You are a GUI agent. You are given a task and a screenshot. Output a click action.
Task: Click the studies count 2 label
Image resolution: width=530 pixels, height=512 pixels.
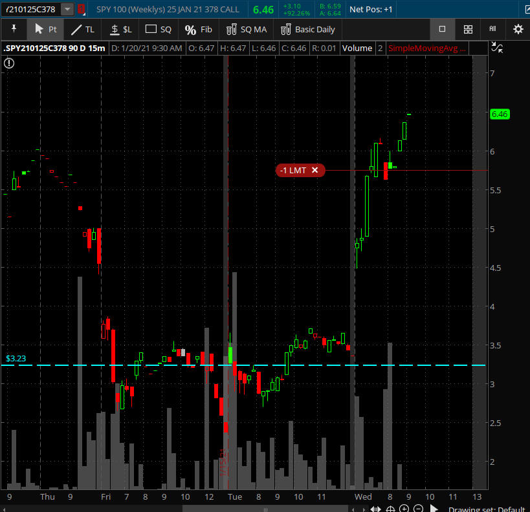coord(381,48)
